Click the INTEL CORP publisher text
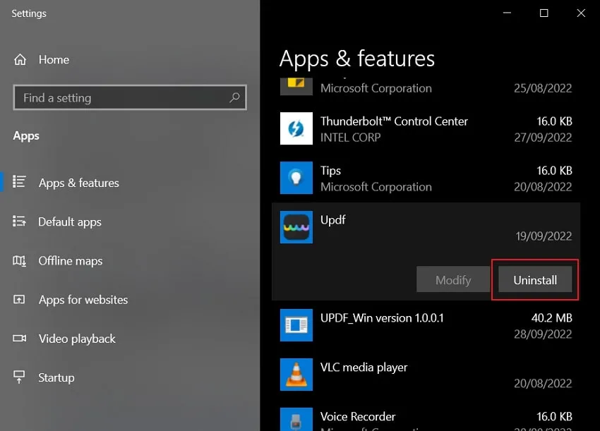 [x=350, y=138]
